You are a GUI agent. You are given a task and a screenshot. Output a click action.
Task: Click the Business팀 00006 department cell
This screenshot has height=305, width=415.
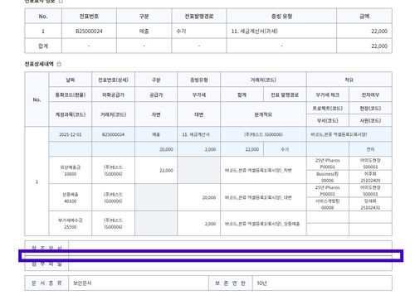[328, 177]
